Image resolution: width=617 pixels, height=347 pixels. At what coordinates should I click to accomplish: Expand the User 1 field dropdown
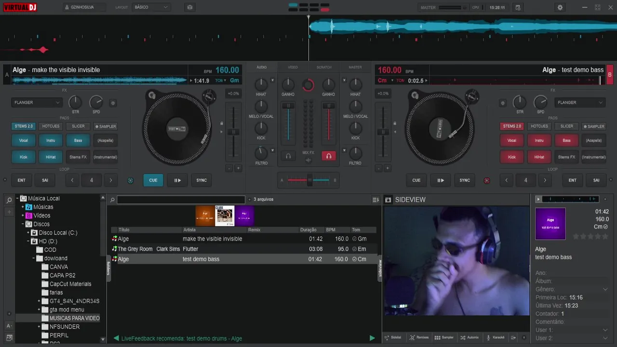(x=605, y=330)
